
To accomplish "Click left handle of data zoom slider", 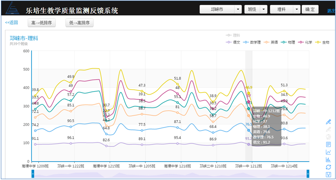I will tap(33, 174).
